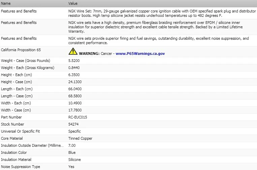Click the bold 'WARNING:' text
Image resolution: width=257 pixels, height=170 pixels.
[x=89, y=54]
